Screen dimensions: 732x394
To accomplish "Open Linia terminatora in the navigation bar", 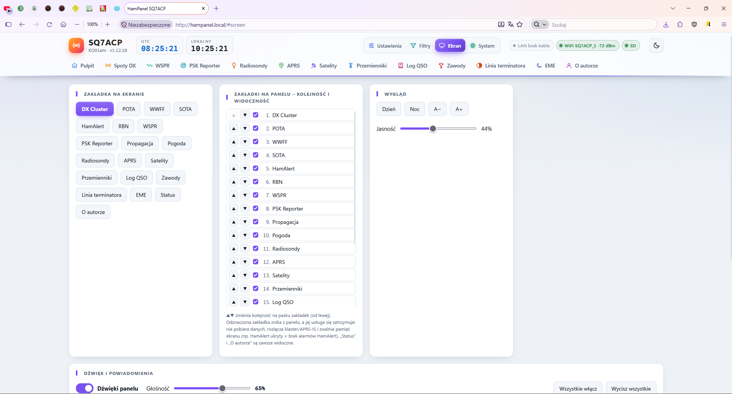I will coord(500,66).
